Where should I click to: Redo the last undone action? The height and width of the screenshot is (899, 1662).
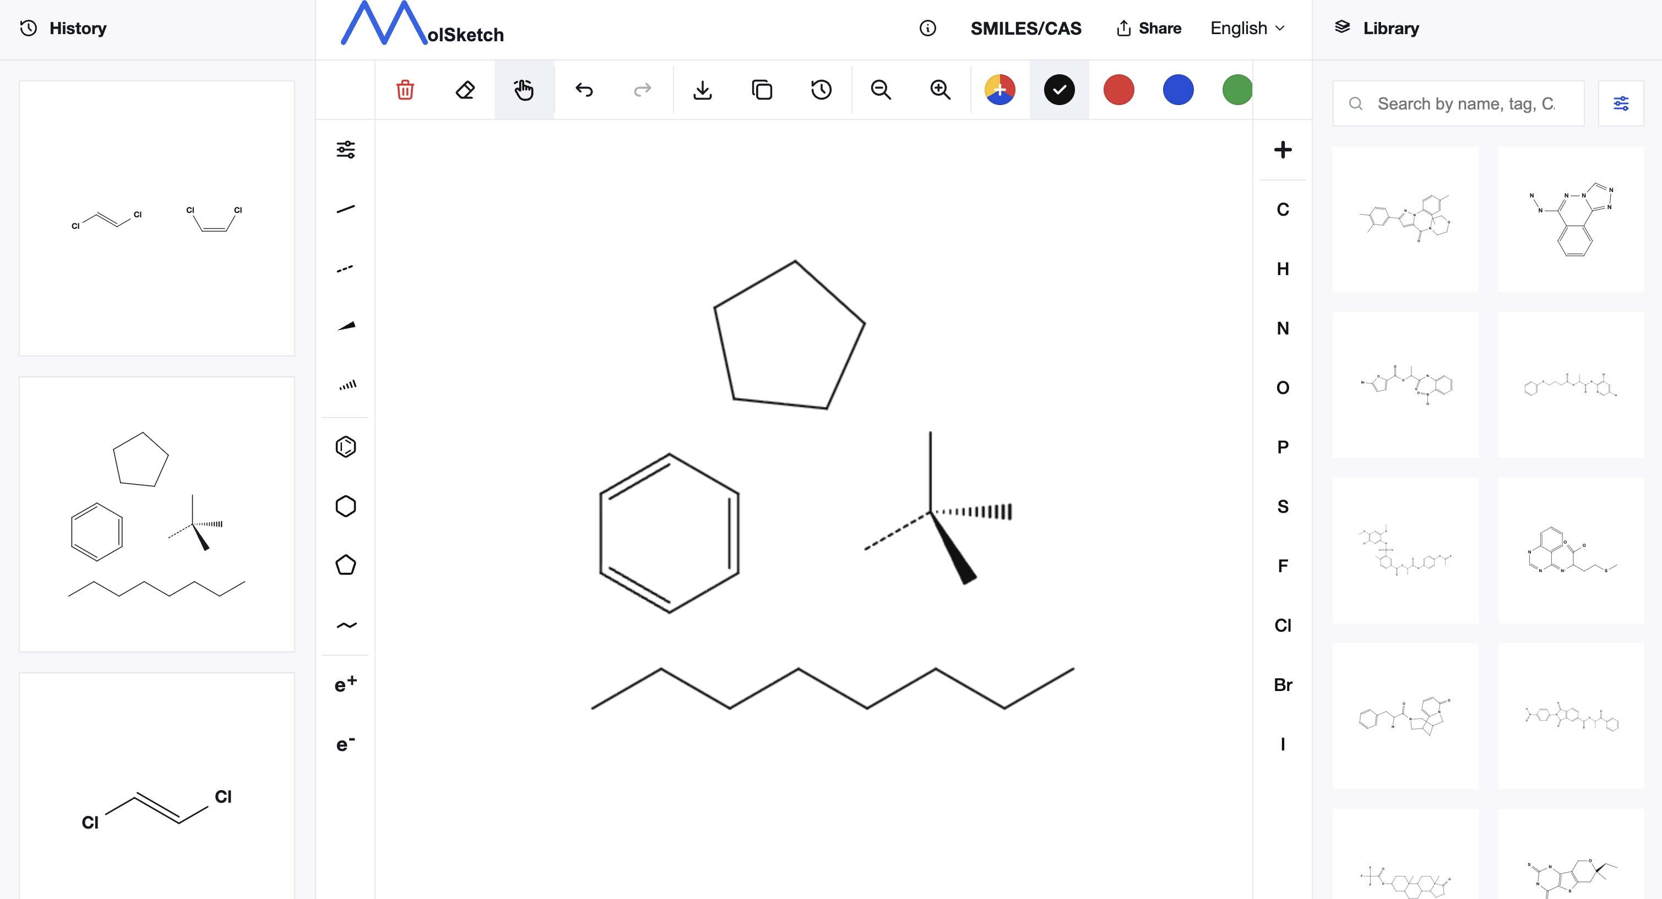coord(643,90)
